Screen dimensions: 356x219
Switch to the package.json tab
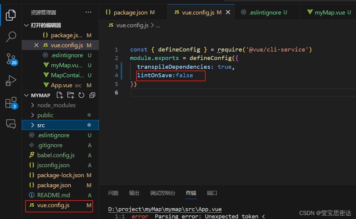coord(130,12)
